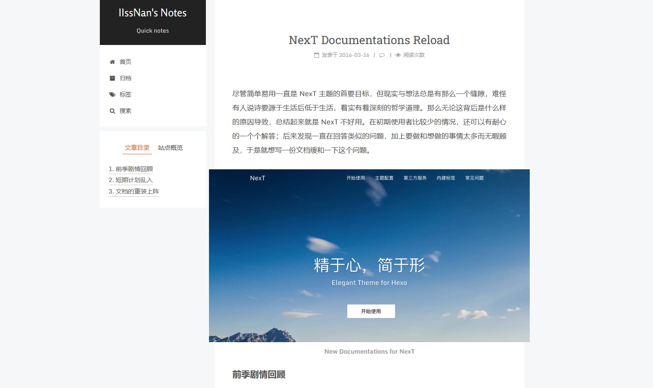Activate search with the magnifier icon
This screenshot has width=653, height=388.
pos(113,111)
